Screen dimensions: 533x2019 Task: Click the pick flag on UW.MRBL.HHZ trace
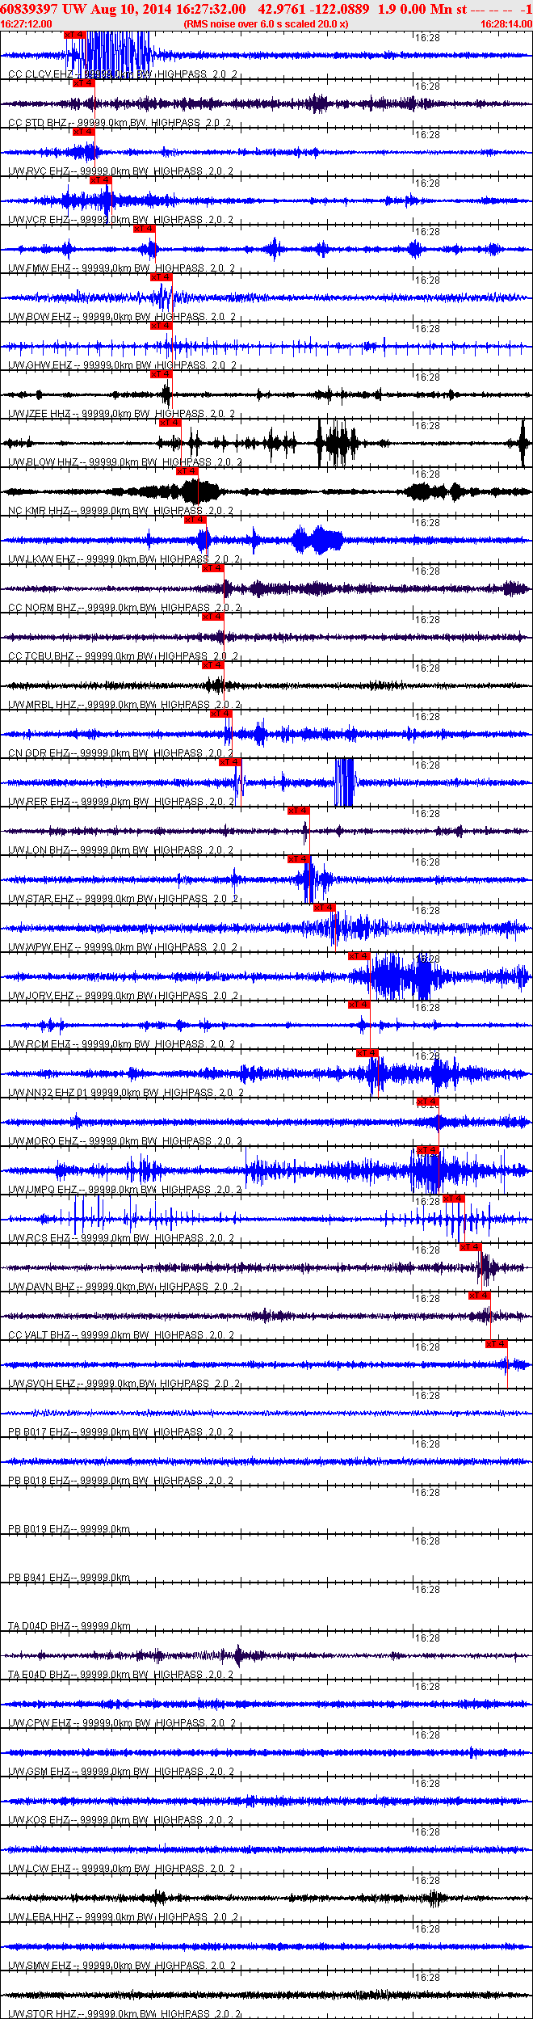click(213, 665)
